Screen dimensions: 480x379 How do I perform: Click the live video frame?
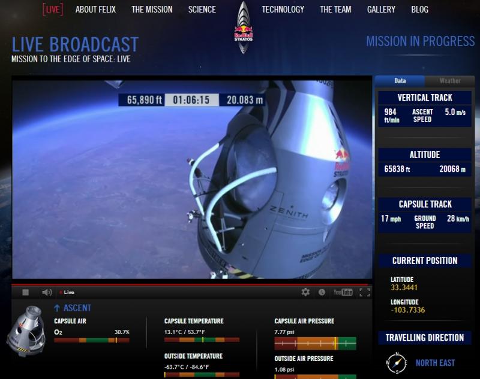[192, 180]
